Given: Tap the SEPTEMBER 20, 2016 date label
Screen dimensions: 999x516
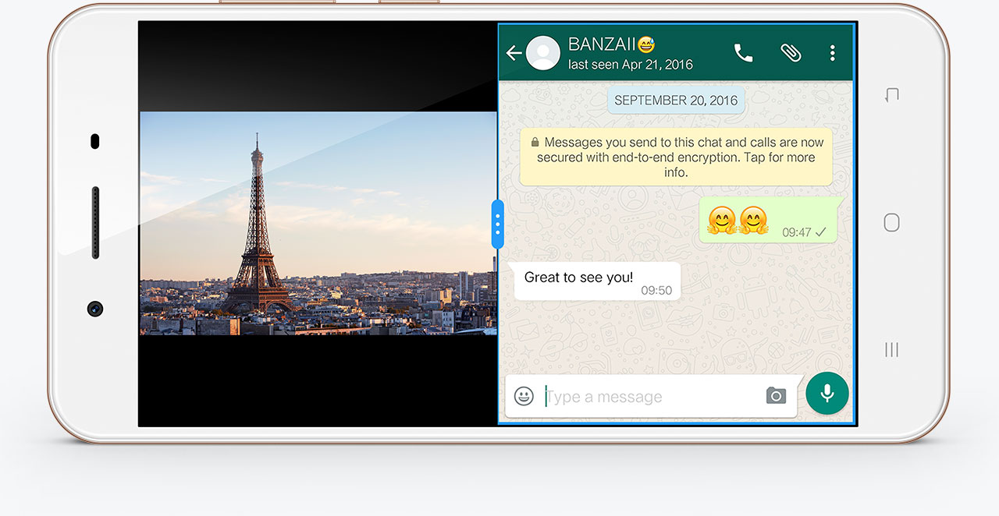Looking at the screenshot, I should (x=676, y=101).
